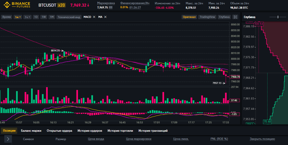Switch chart to Глубина view

224,17
